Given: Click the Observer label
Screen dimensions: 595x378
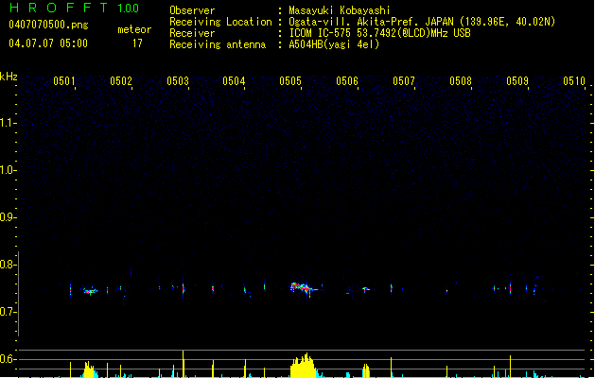Looking at the screenshot, I should [x=192, y=10].
